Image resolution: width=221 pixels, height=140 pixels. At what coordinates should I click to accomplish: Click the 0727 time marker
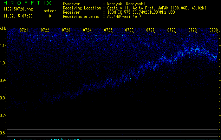[x=150, y=30]
